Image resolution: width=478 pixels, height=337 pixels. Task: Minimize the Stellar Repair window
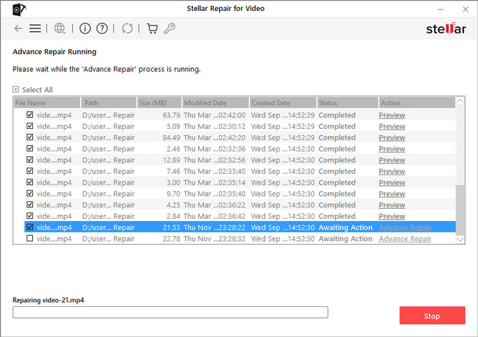pyautogui.click(x=440, y=9)
